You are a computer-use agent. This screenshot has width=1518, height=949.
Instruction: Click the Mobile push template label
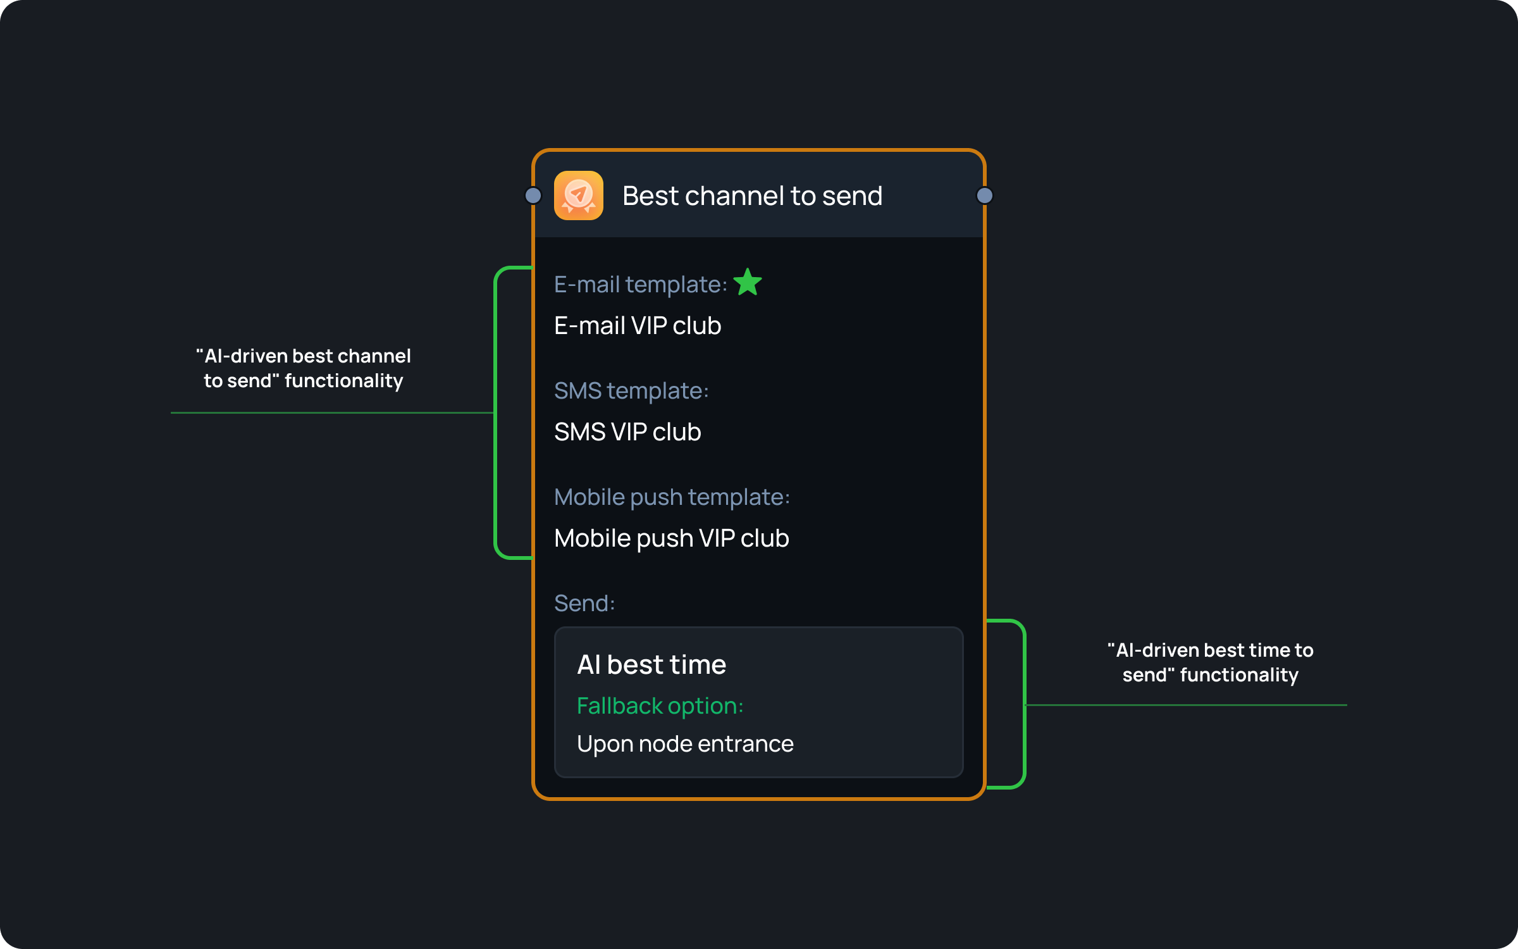click(x=672, y=497)
